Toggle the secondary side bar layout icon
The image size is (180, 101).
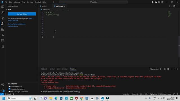point(159,2)
